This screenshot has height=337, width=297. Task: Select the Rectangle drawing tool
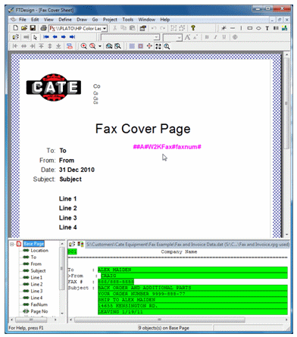coord(250,28)
